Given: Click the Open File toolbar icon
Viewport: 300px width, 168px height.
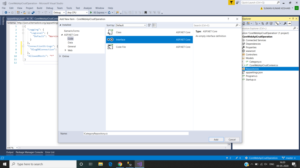Looking at the screenshot, I should (x=25, y=13).
